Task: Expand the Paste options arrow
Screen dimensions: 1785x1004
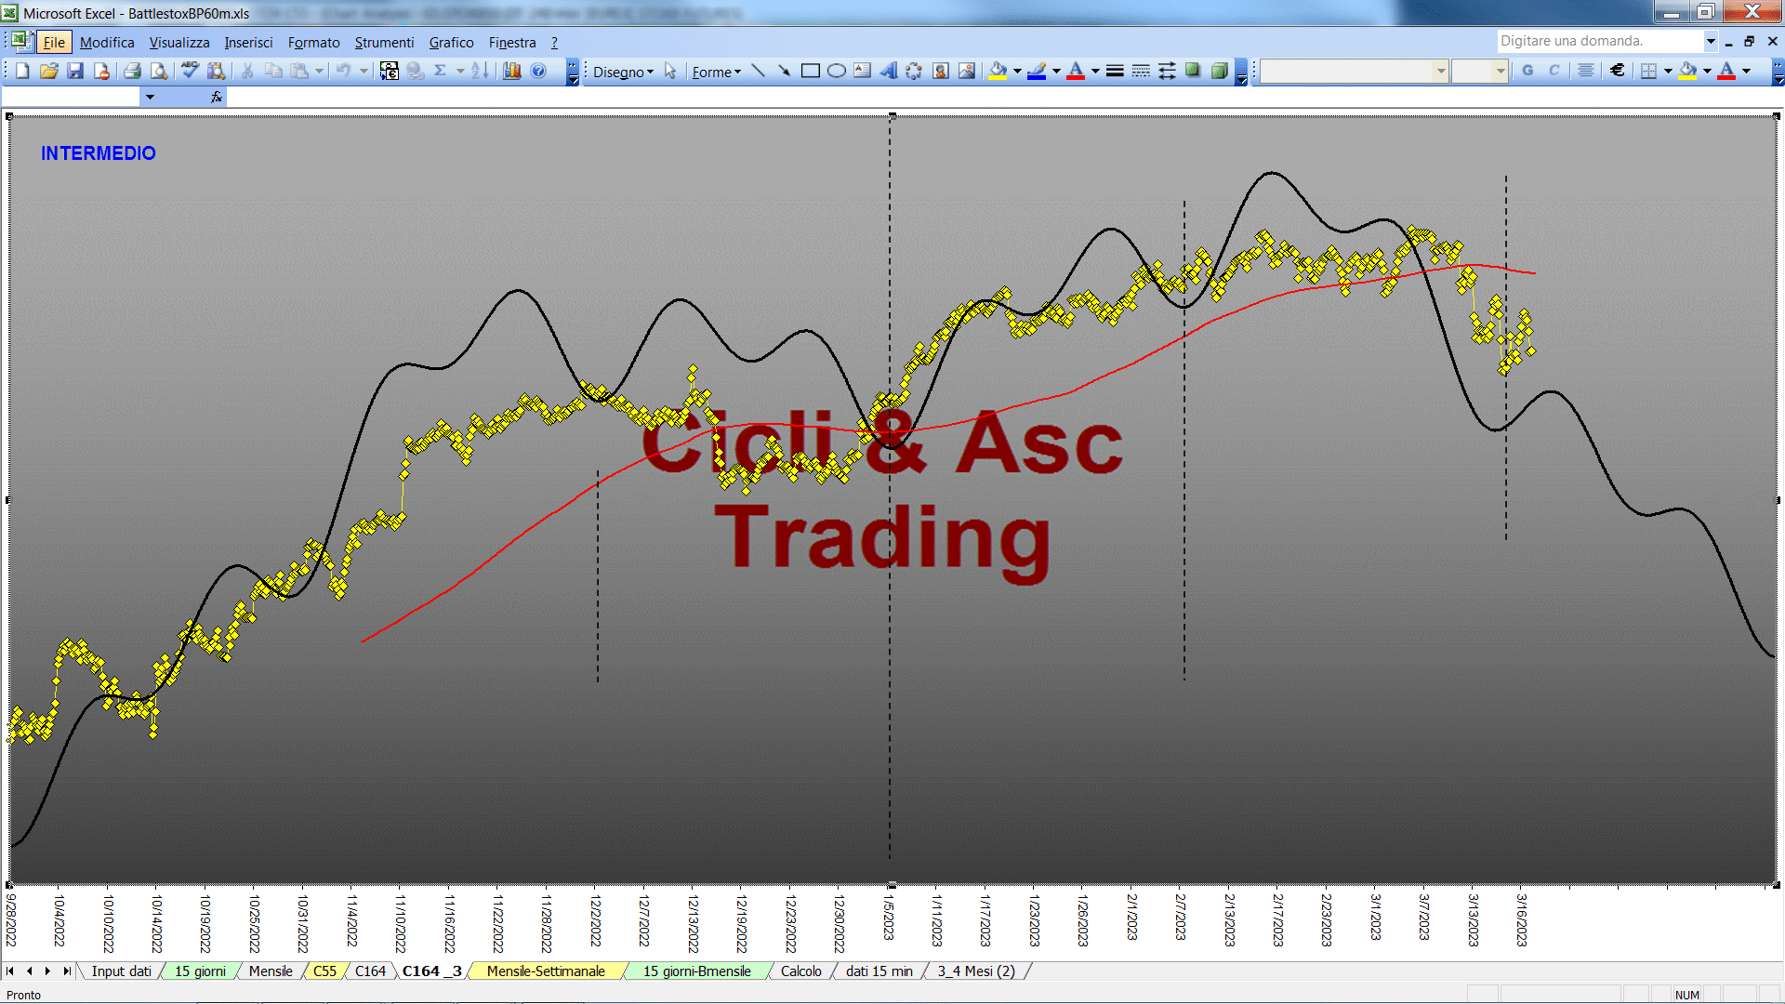Action: [319, 71]
